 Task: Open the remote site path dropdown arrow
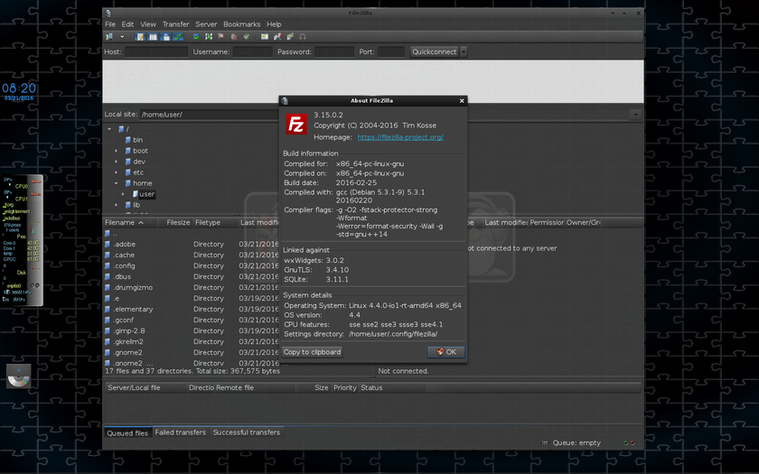click(x=635, y=115)
